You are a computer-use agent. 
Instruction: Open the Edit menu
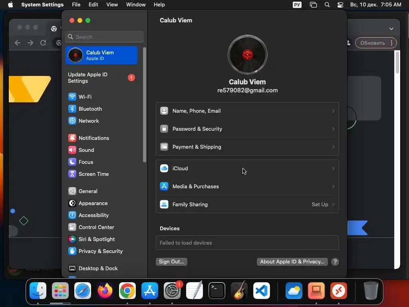93,5
